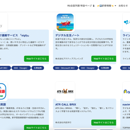
Task: Click Webサイトはこちら under 基礎英語 card
Action: 37,128
